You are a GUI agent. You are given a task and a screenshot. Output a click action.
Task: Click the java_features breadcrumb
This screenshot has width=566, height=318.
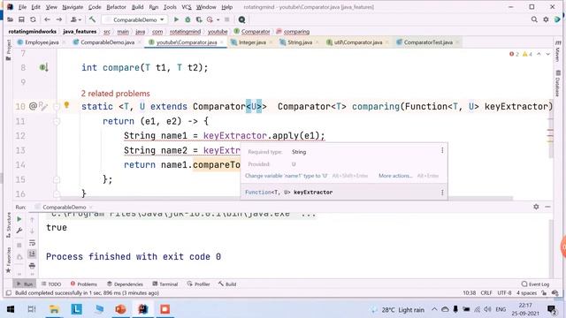click(80, 32)
